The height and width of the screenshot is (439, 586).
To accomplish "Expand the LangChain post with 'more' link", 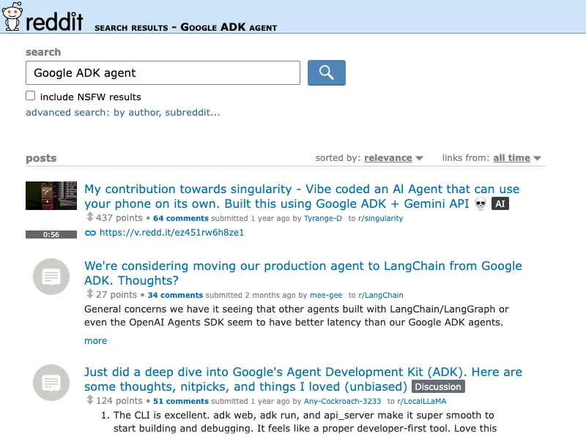I will [x=96, y=341].
